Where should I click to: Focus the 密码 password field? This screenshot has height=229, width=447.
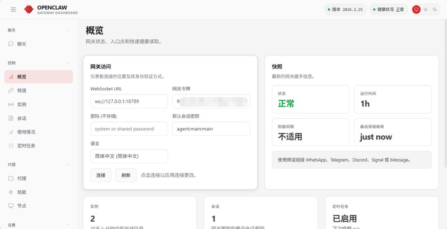tap(129, 129)
